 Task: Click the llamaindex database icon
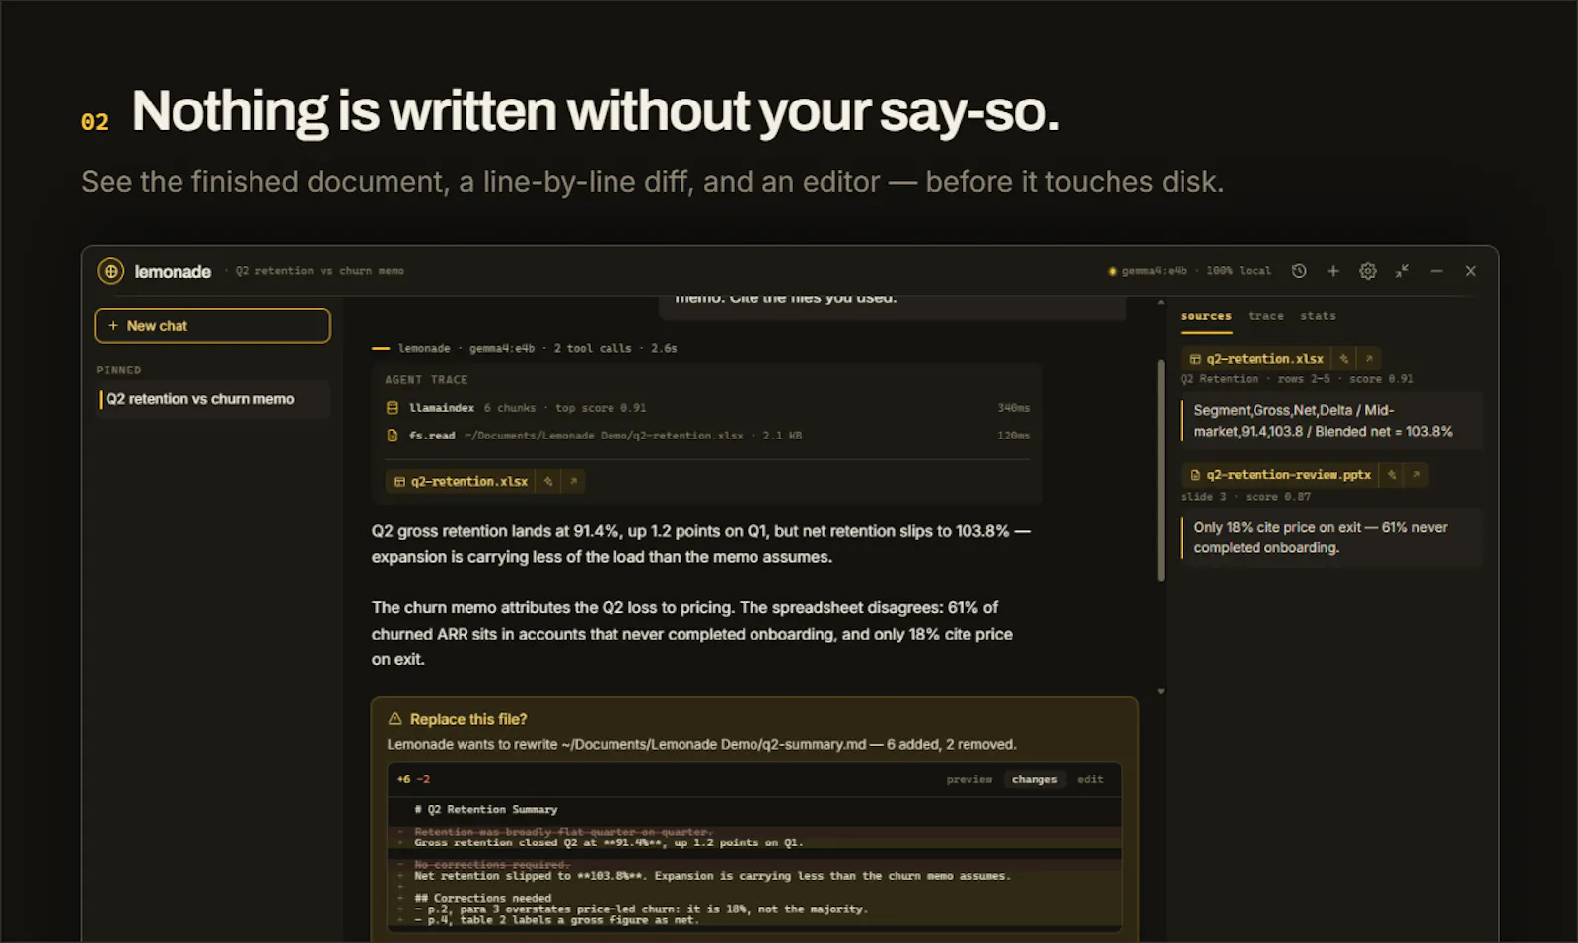point(393,408)
